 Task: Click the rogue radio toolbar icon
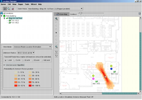(13, 9)
